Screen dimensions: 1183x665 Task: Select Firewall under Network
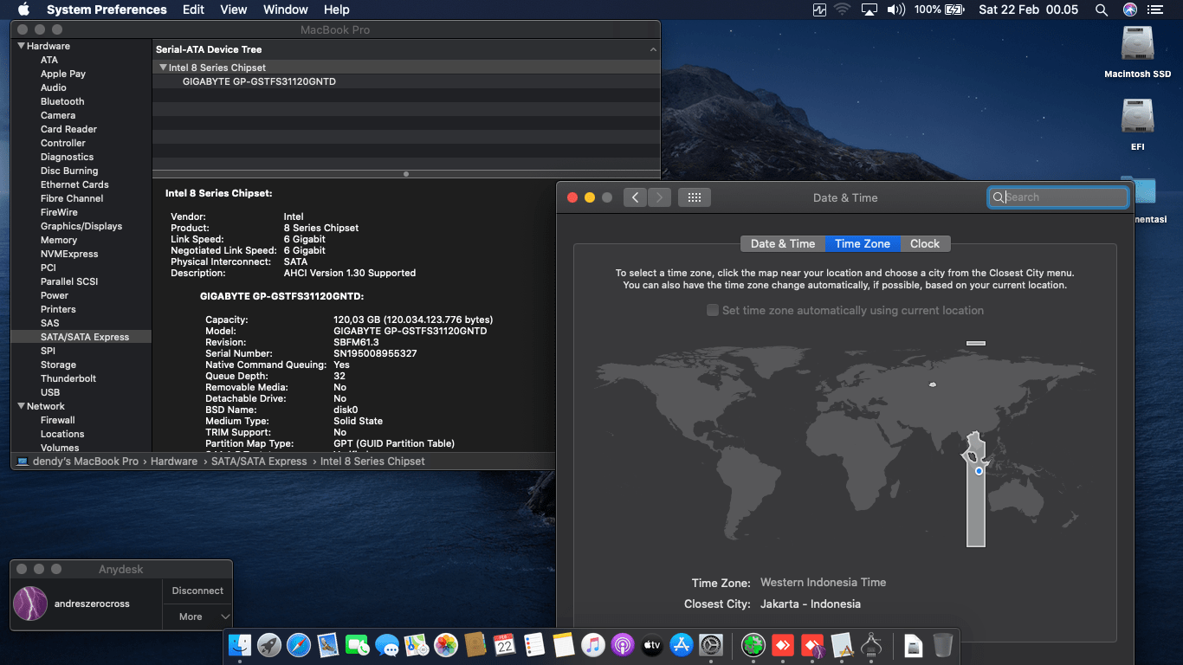tap(58, 420)
